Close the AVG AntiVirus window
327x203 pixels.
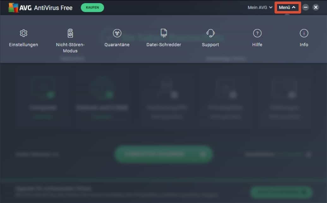[316, 8]
